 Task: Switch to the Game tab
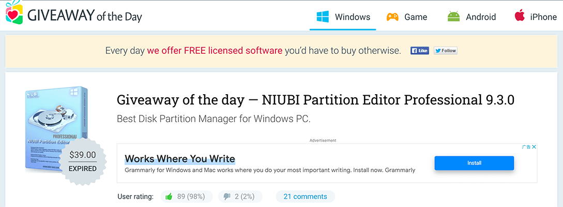[x=407, y=17]
